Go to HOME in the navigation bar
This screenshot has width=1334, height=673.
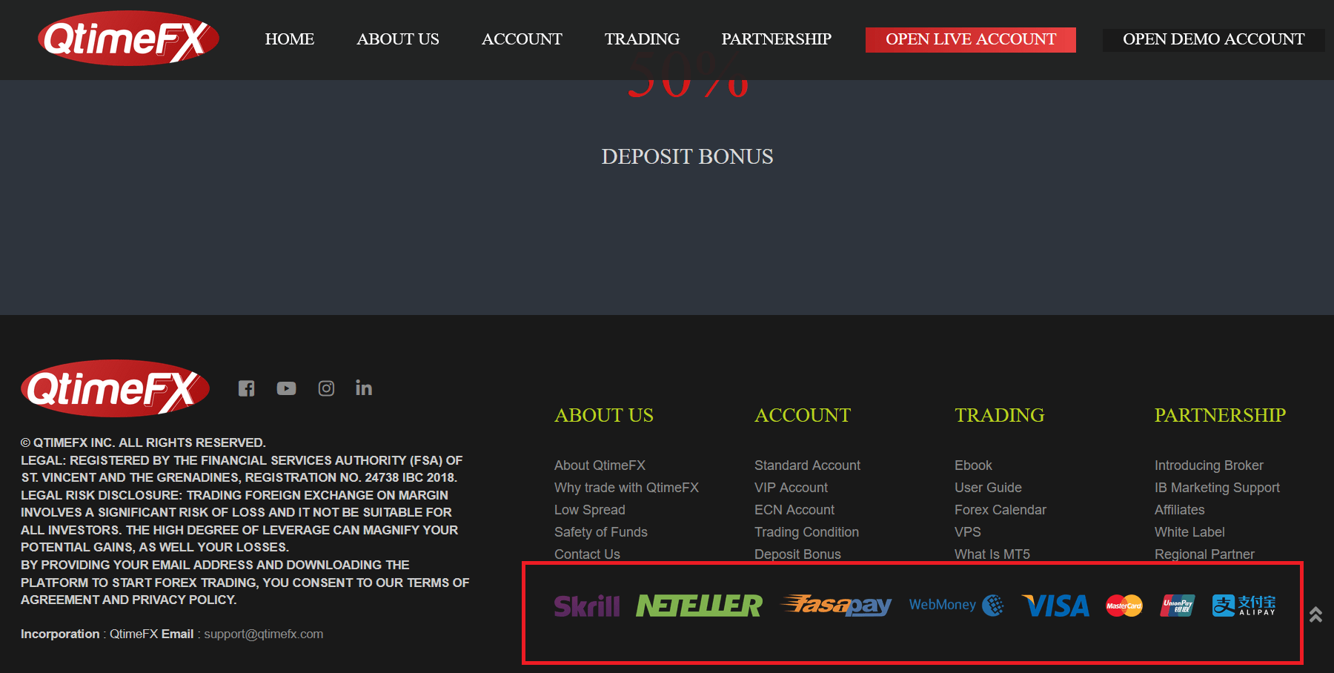point(290,39)
